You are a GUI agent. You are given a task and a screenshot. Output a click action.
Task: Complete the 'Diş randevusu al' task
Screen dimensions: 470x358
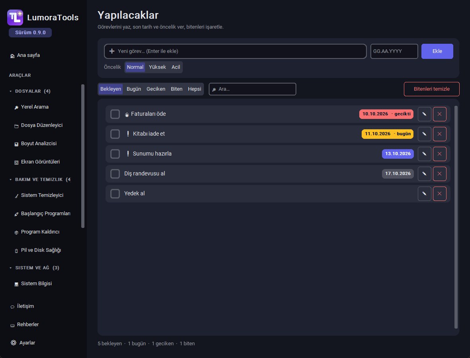point(115,173)
